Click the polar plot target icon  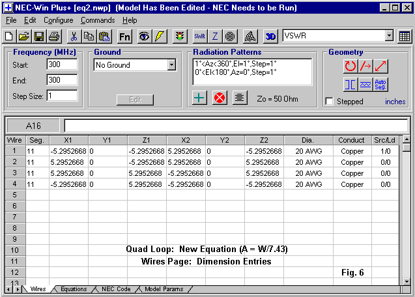coord(230,36)
